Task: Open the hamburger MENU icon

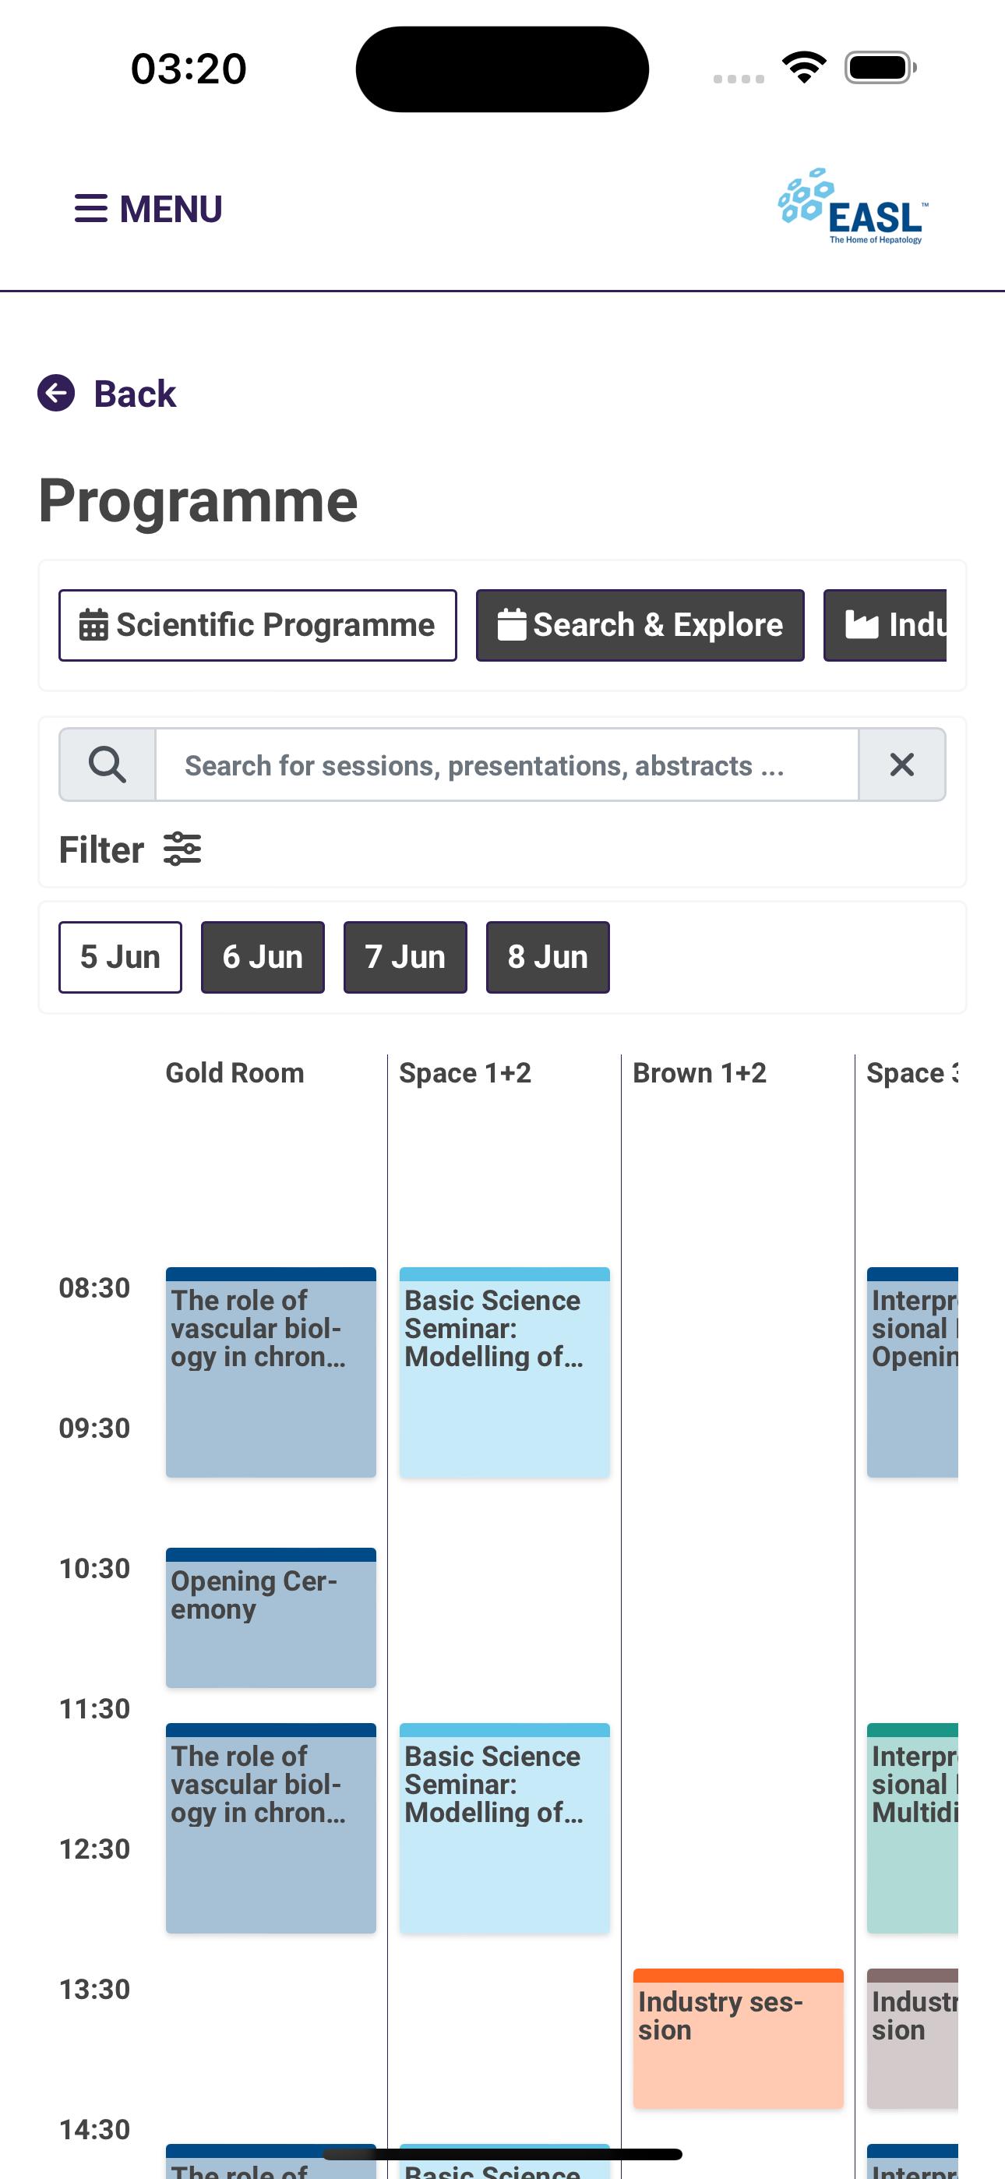Action: coord(91,208)
